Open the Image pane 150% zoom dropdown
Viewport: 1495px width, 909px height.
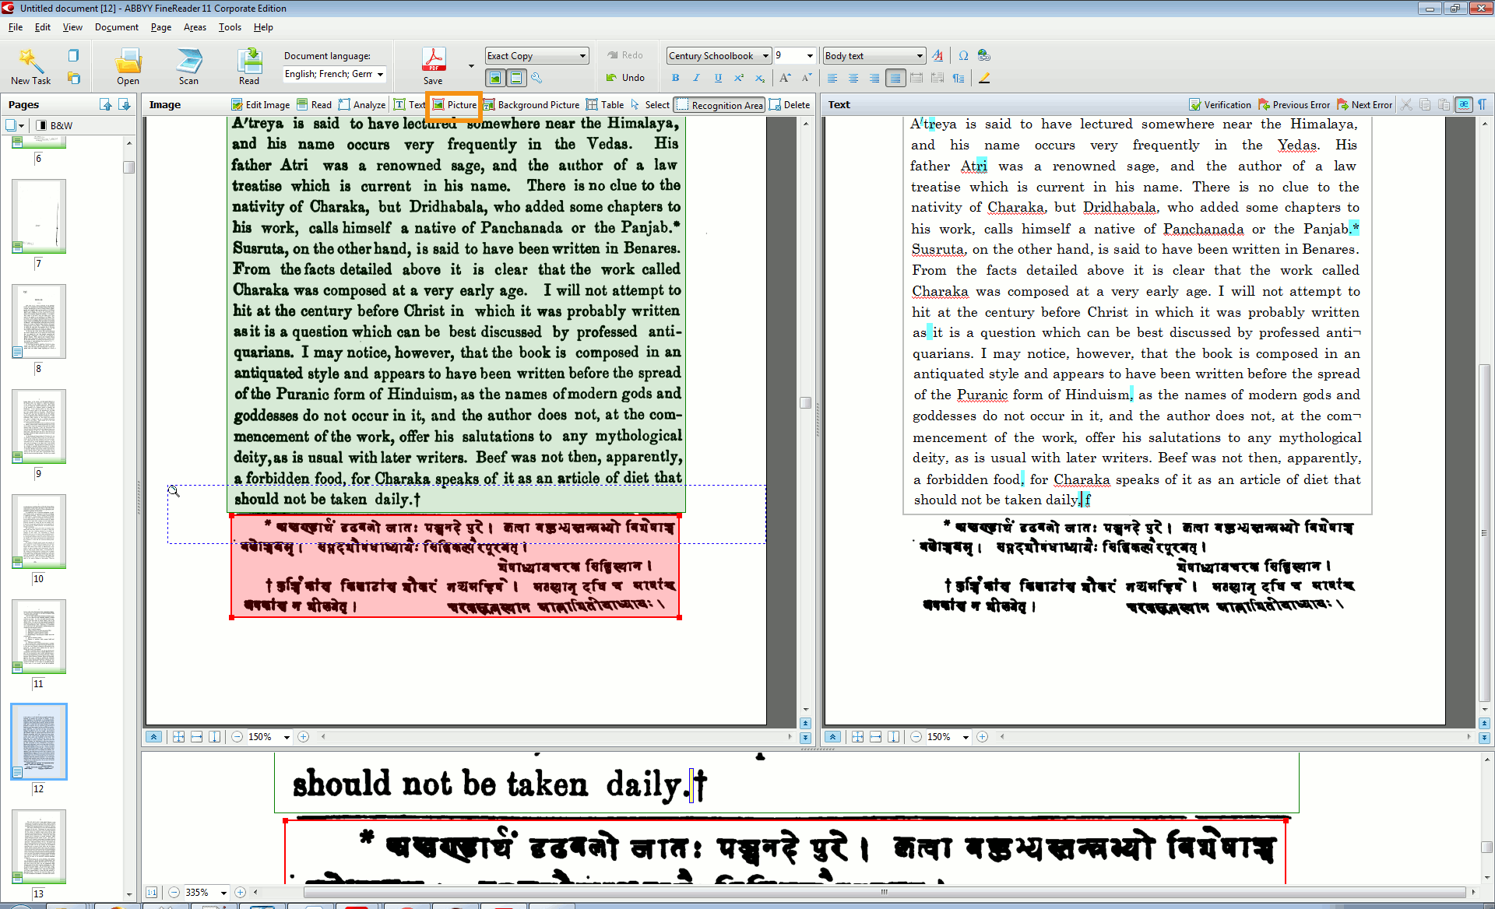point(287,736)
